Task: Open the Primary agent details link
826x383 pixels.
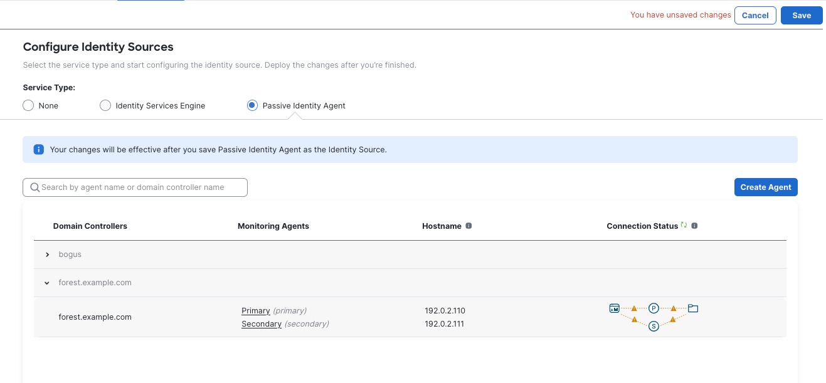Action: 255,310
